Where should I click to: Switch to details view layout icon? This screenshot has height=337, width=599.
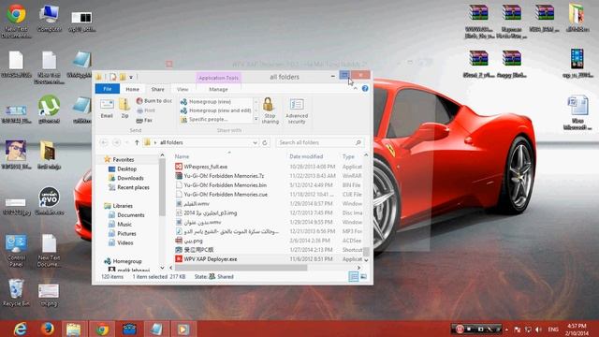coord(354,276)
